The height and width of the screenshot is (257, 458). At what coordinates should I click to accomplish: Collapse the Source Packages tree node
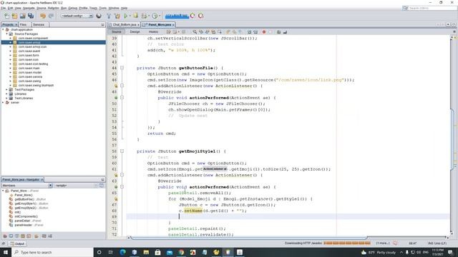point(7,34)
